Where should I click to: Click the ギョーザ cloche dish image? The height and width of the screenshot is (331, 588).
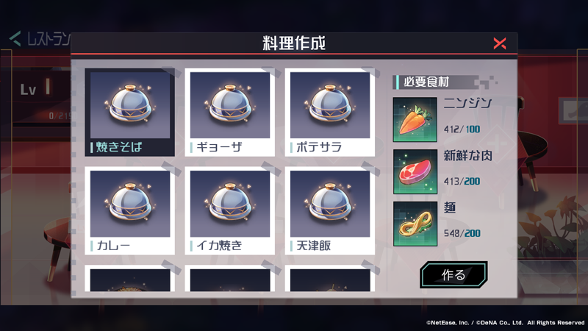pyautogui.click(x=230, y=105)
